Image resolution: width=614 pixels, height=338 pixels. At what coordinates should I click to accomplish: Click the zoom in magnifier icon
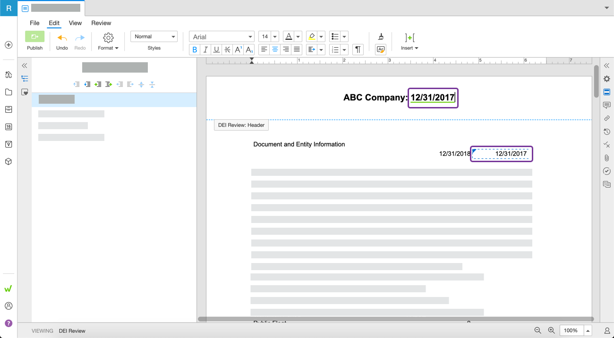pyautogui.click(x=551, y=330)
